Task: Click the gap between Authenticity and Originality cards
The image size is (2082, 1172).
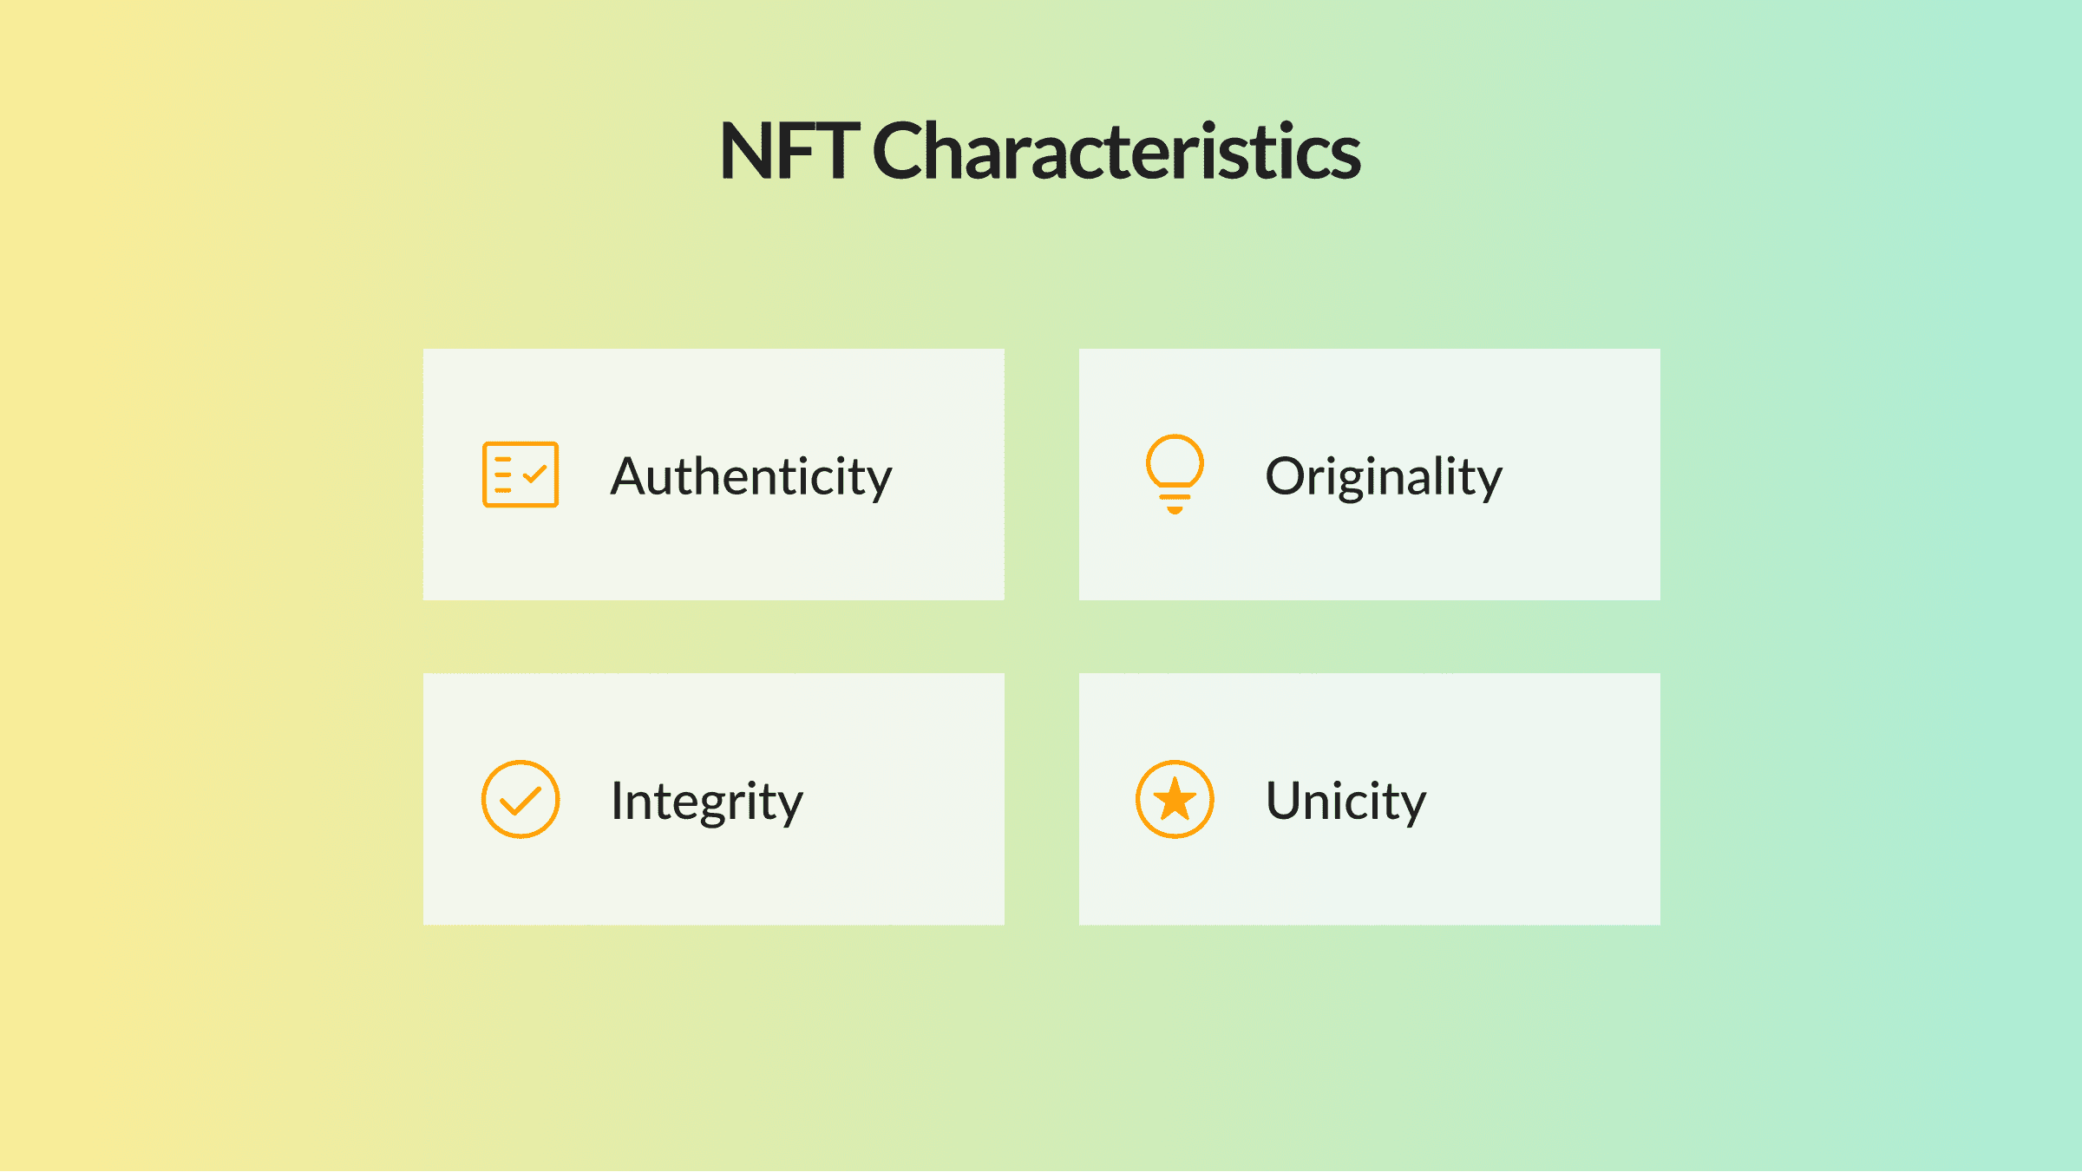Action: click(1041, 475)
